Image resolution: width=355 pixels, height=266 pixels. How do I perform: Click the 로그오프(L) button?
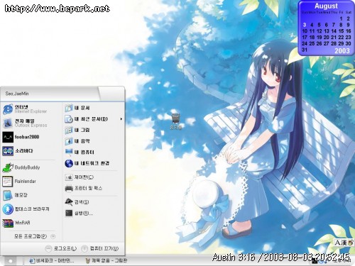pos(61,248)
